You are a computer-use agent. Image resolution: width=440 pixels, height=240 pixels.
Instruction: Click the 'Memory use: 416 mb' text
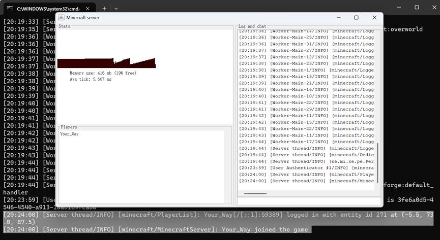(x=91, y=73)
